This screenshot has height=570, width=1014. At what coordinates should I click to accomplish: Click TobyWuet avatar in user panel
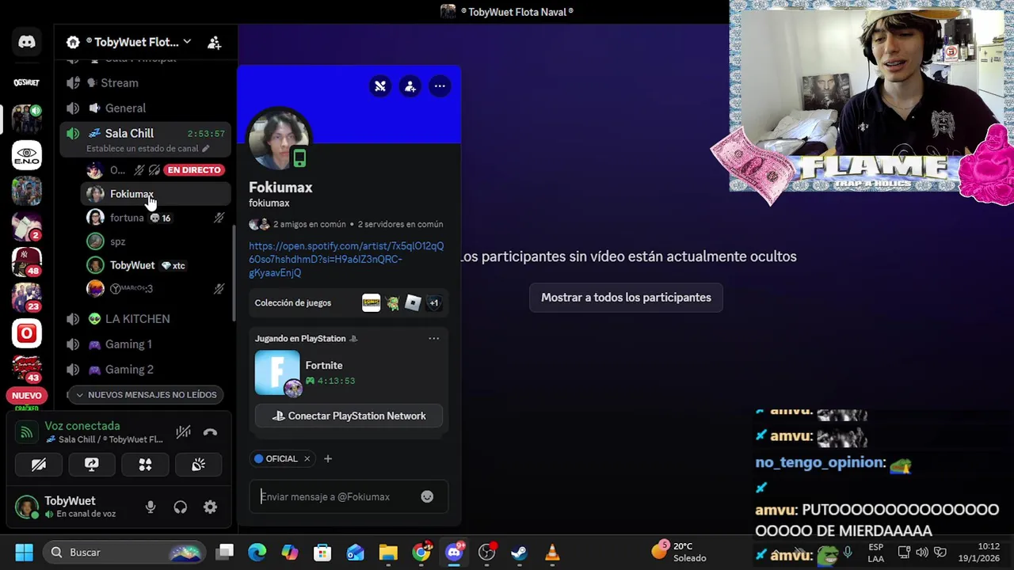[27, 507]
